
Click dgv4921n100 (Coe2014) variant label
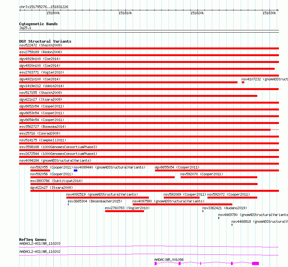click(x=40, y=79)
